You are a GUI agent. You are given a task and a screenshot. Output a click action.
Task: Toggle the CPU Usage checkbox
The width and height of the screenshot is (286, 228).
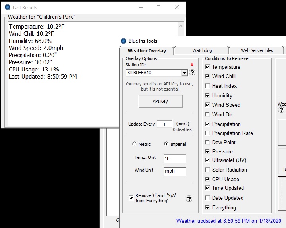point(207,179)
